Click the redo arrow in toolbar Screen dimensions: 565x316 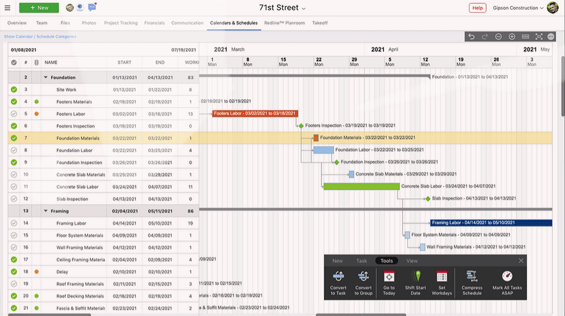click(485, 37)
